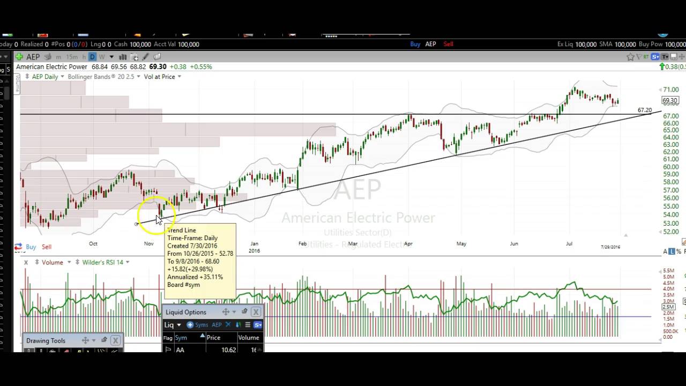Viewport: 686px width, 386px height.
Task: Click Drawing Tools panel move icon
Action: [x=85, y=340]
